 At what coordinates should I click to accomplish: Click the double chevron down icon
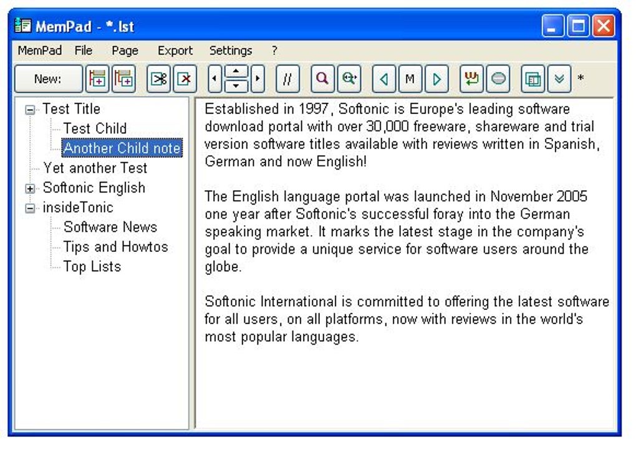559,79
